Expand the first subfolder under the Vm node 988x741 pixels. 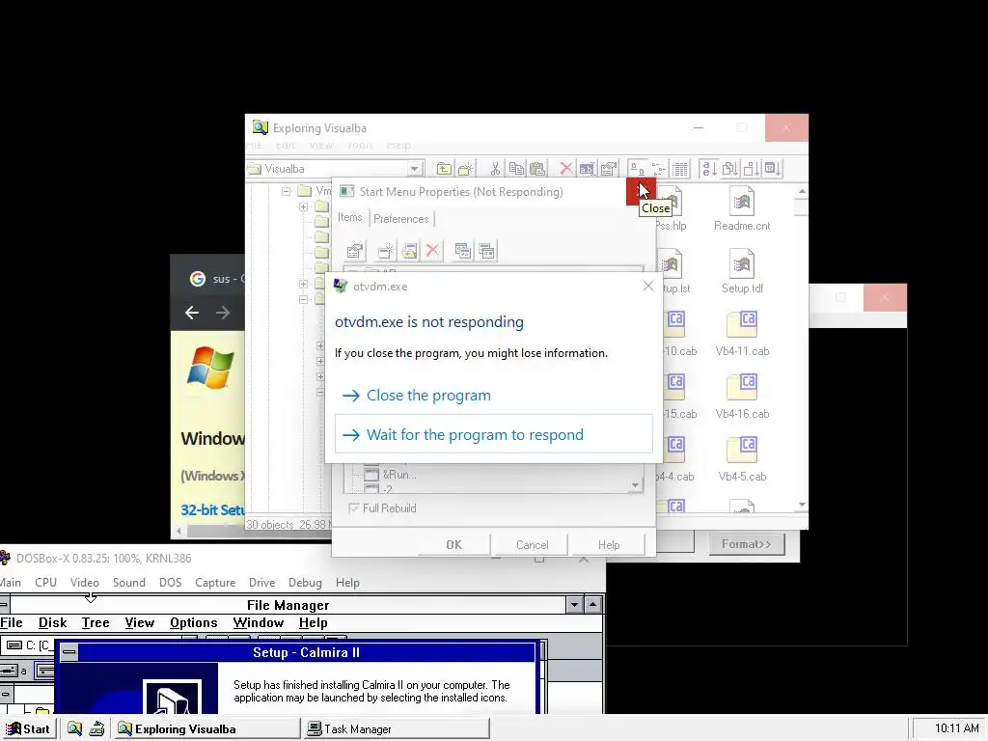[x=303, y=206]
